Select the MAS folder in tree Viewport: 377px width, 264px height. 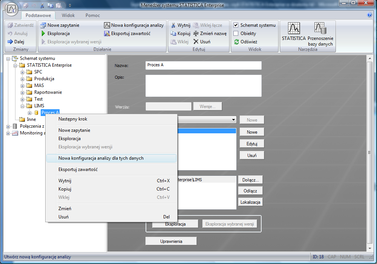click(39, 85)
